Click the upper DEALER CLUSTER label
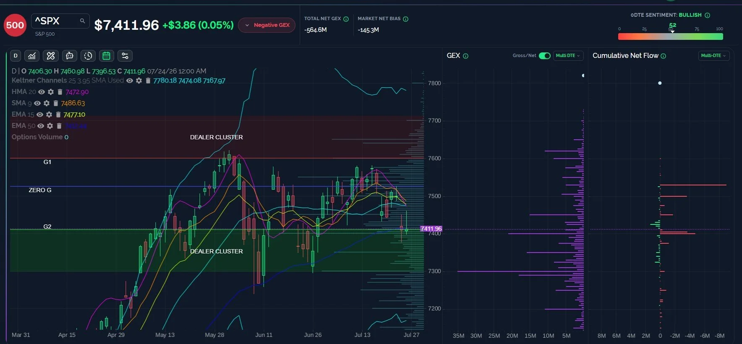Screen dimensions: 742x344 click(217, 137)
